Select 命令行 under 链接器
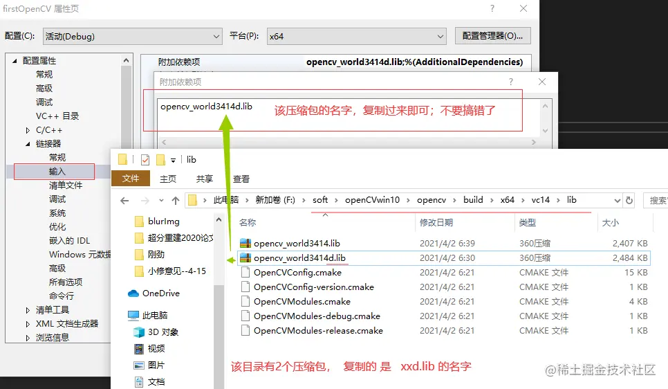Image resolution: width=668 pixels, height=389 pixels. pos(62,296)
